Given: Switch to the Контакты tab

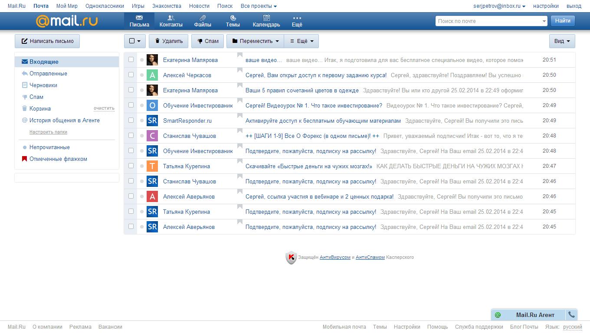Looking at the screenshot, I should [171, 21].
